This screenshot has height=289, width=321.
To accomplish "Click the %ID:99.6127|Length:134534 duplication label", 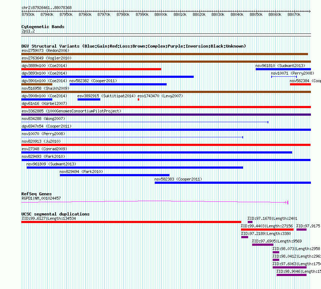I will coord(49,218).
